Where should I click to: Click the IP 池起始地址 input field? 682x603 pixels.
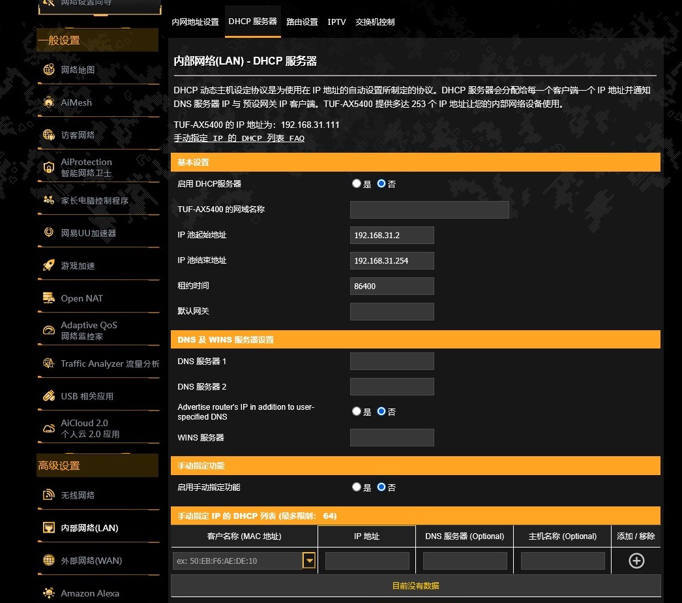click(392, 235)
